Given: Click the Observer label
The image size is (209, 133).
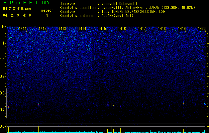Looking at the screenshot, I should [67, 4].
